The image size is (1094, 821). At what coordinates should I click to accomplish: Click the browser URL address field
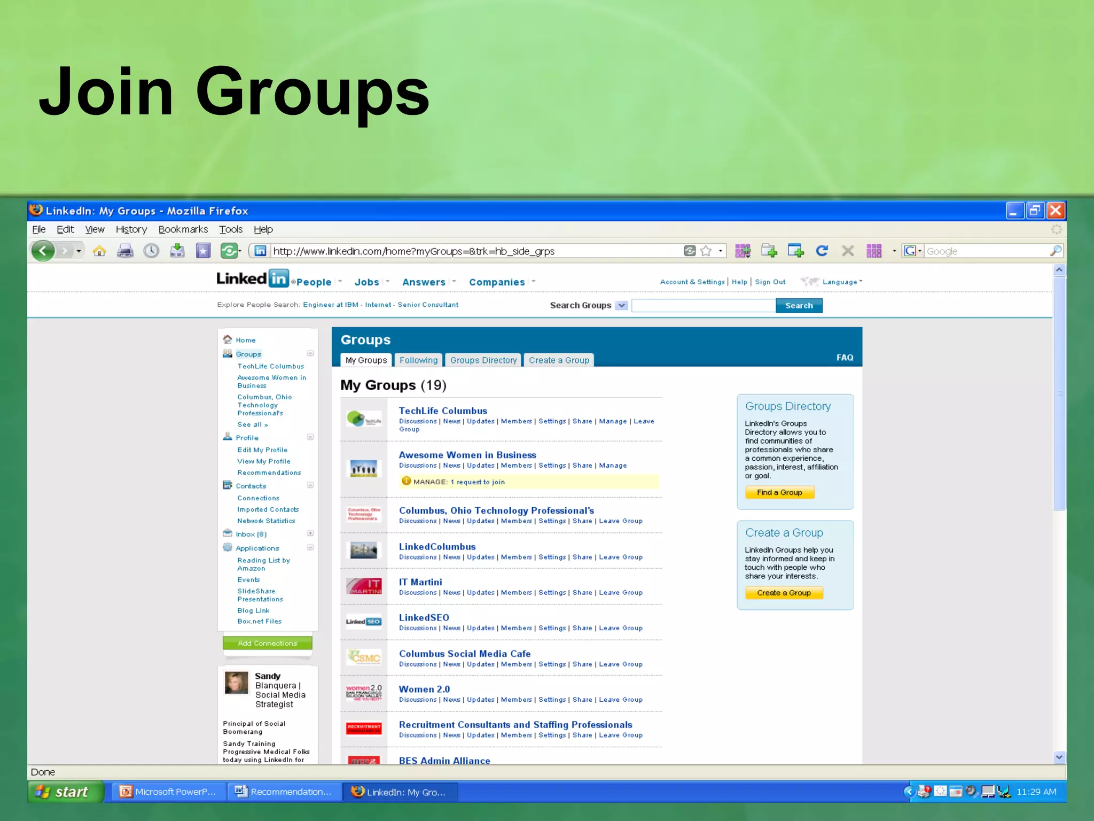[475, 251]
